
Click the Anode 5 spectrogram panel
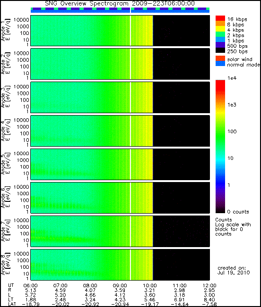click(x=120, y=164)
